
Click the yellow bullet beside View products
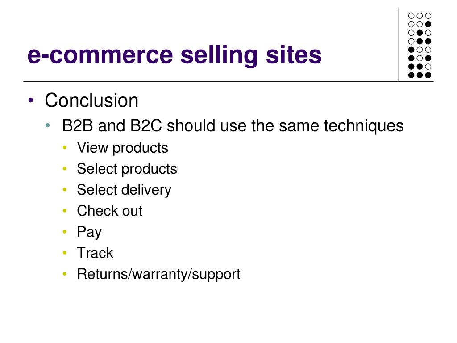[x=65, y=148]
